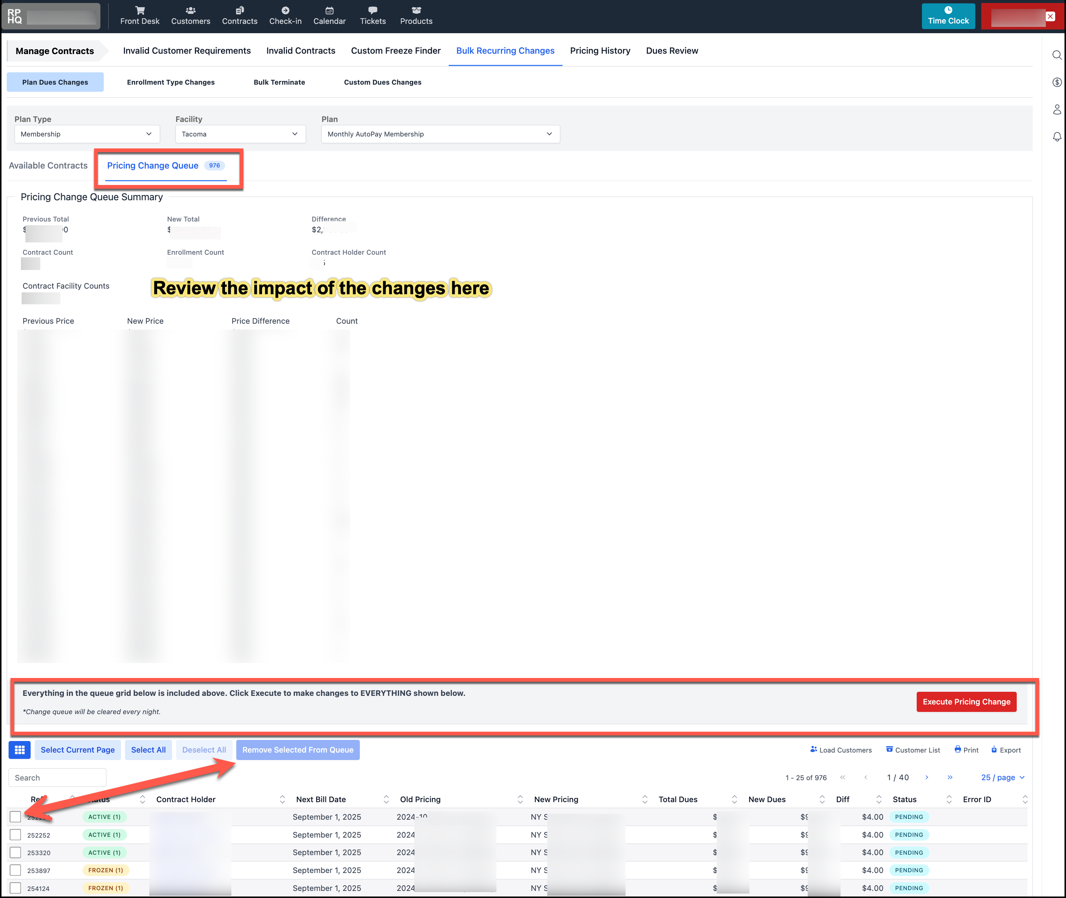Click the dollar sign sidebar icon
Viewport: 1066px width, 898px height.
point(1057,82)
